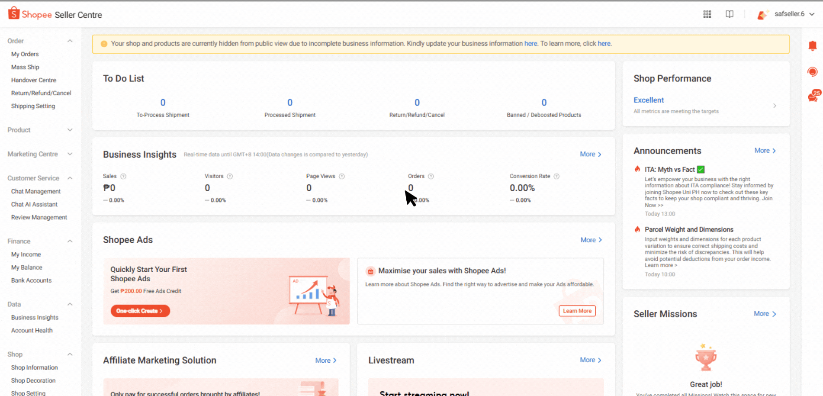Click the Maximise your sales ads icon

click(x=370, y=271)
